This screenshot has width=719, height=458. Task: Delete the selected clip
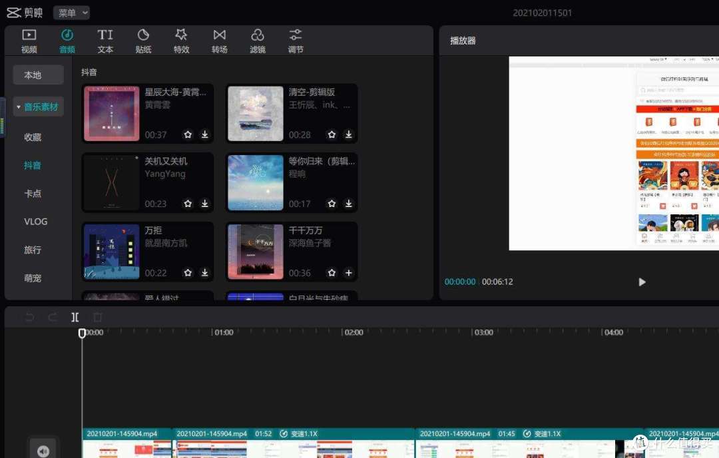[97, 317]
